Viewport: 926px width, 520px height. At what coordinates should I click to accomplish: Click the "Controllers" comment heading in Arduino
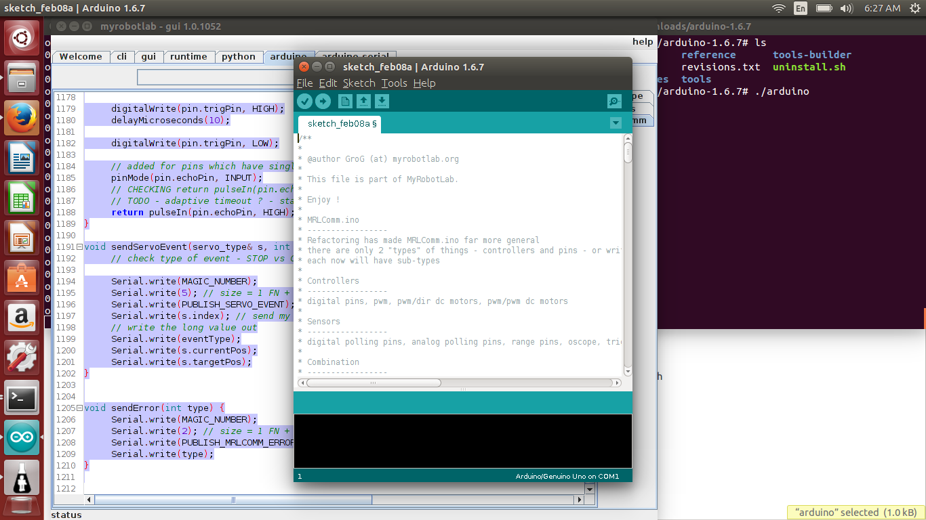pyautogui.click(x=333, y=281)
